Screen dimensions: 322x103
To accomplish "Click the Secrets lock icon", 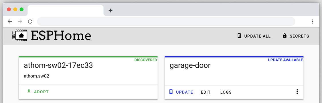I will coord(285,36).
